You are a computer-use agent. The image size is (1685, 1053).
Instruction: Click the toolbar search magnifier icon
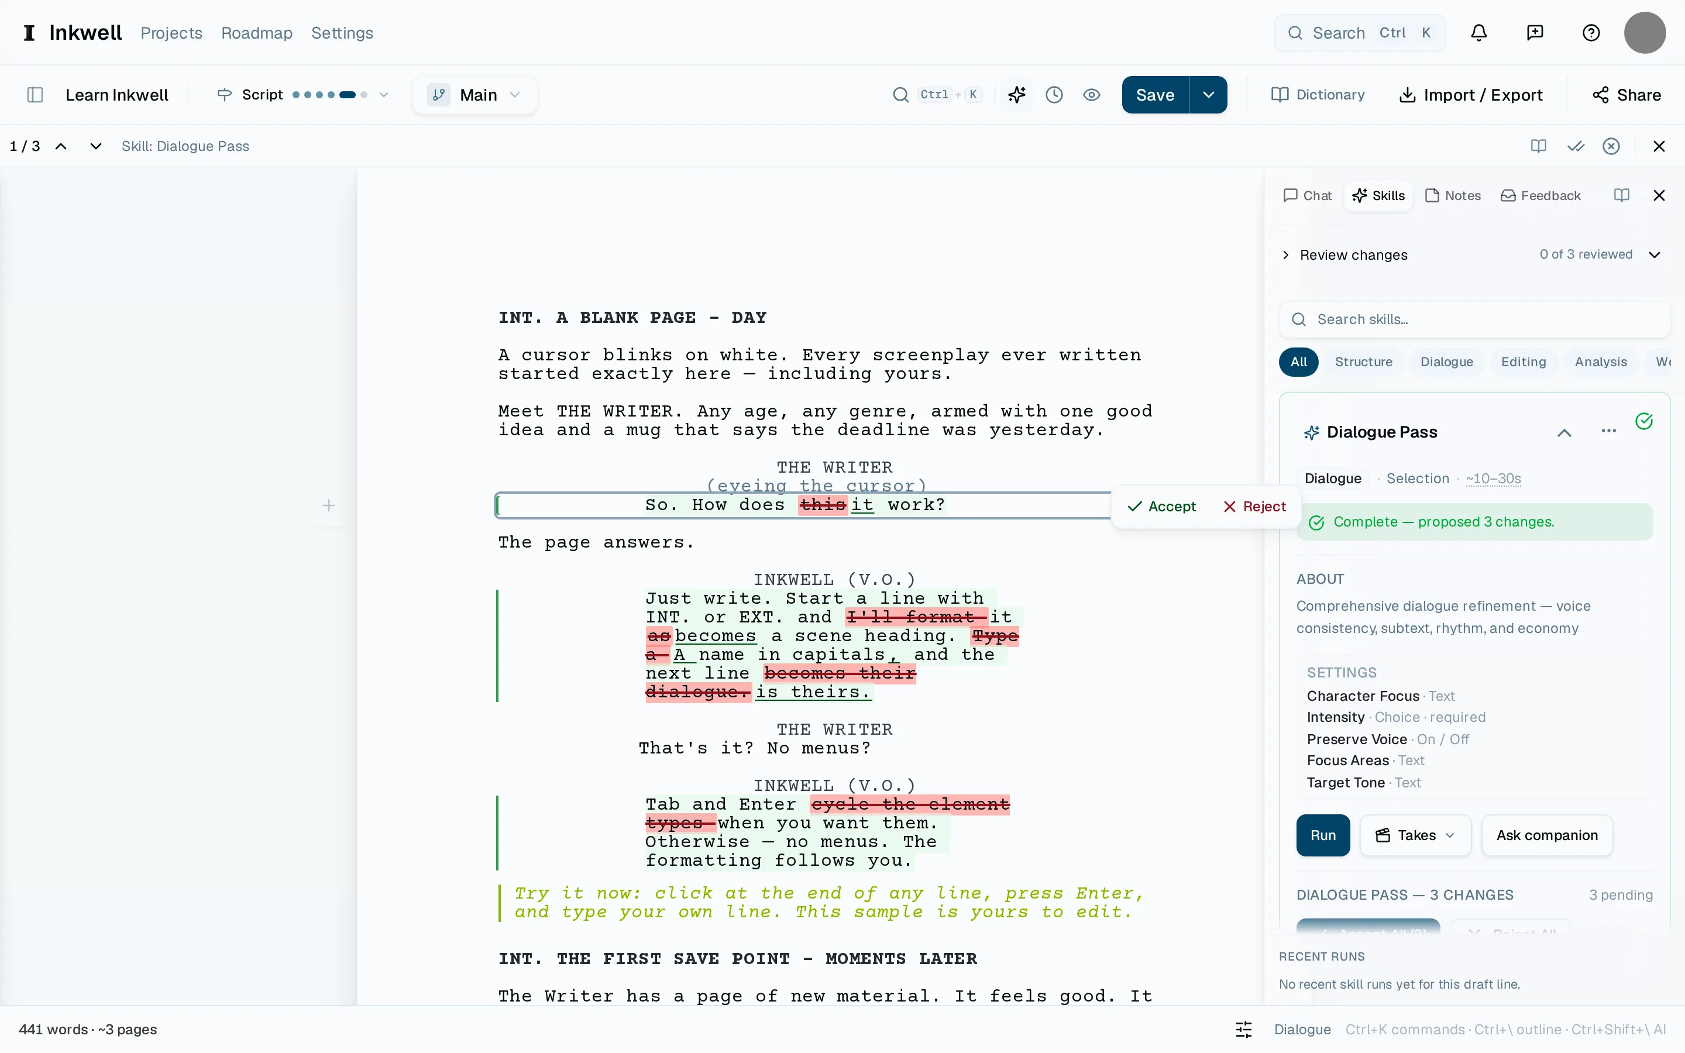[x=900, y=95]
